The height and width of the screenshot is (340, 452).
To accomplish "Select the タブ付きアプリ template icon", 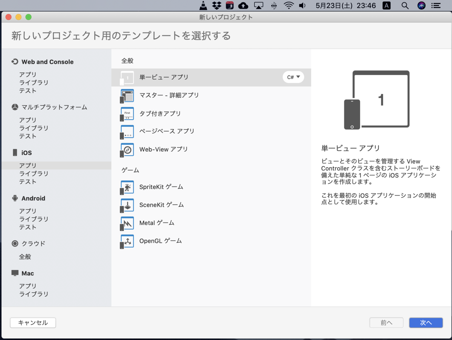I will tap(127, 113).
